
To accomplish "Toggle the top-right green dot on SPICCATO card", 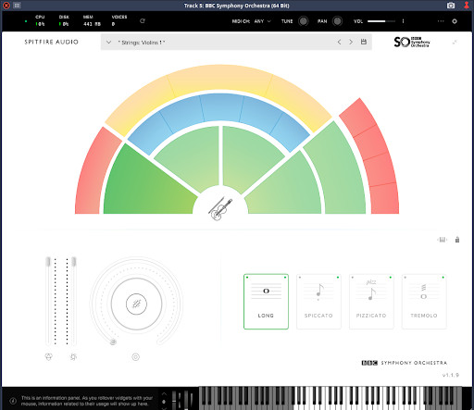I will tap(338, 278).
